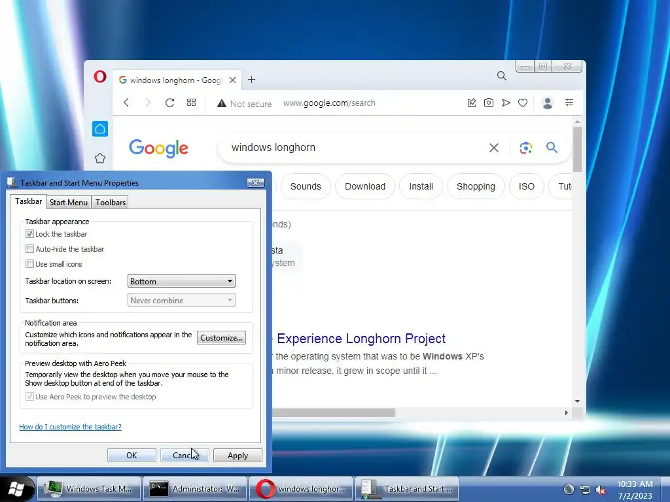Click the scroll down arrow in Opera
Screen dimensions: 670x502
[x=577, y=401]
